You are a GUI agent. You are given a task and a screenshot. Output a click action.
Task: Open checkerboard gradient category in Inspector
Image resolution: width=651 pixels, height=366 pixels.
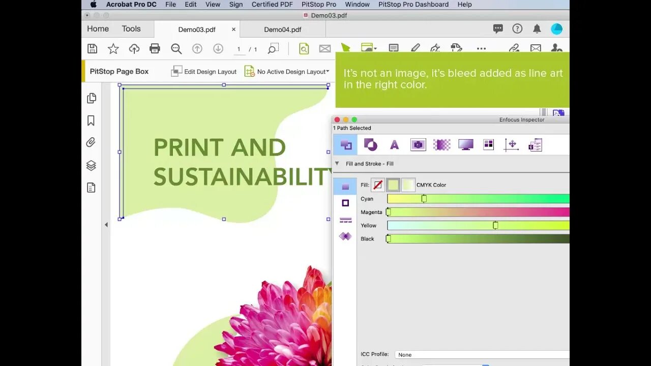[x=441, y=145]
